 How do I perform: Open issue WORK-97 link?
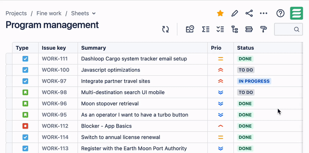click(x=54, y=81)
